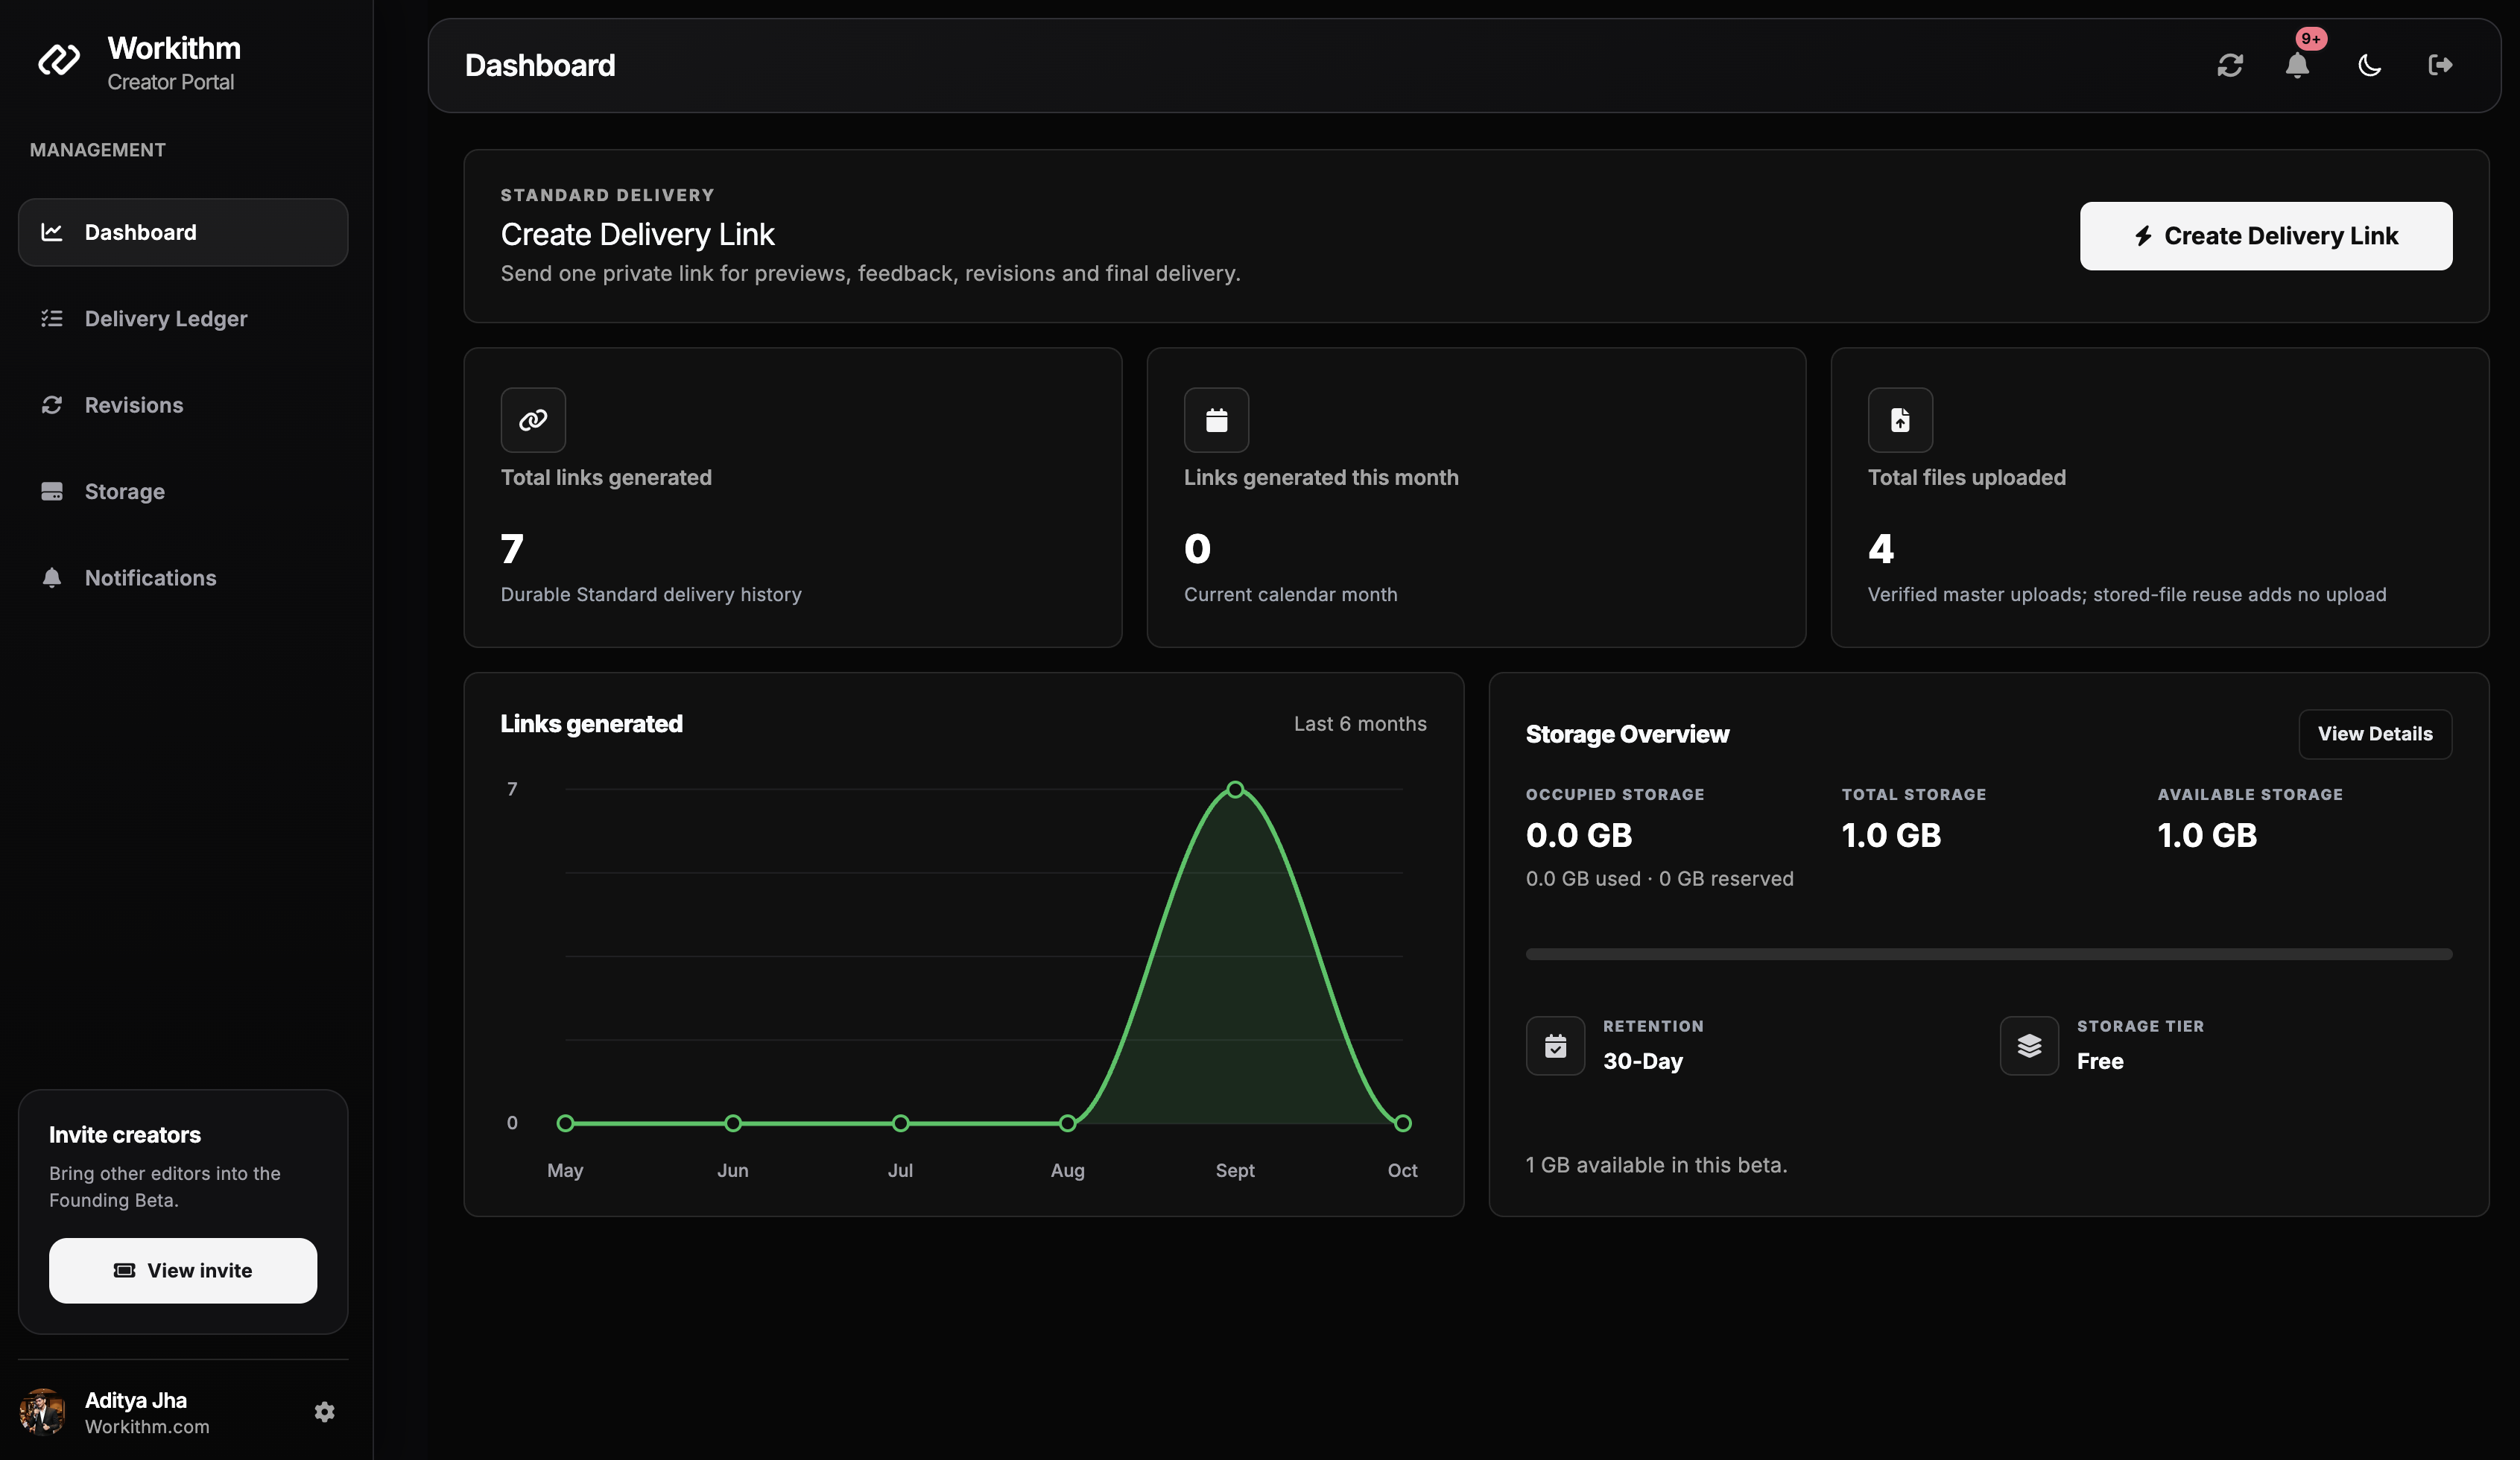Click the calendar icon on the Links this month card
The height and width of the screenshot is (1460, 2520).
pos(1216,420)
